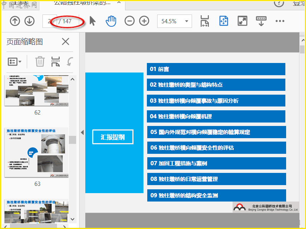The height and width of the screenshot is (229, 306).
Task: Open thumbnail options list dropdown
Action: (15, 62)
